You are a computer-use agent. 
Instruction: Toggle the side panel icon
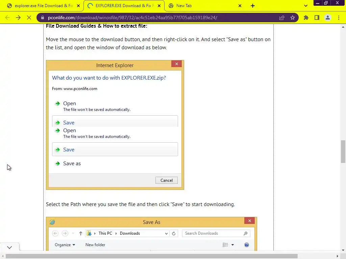(317, 18)
